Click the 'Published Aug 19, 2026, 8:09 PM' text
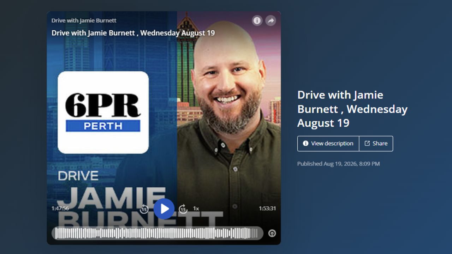 pyautogui.click(x=338, y=164)
